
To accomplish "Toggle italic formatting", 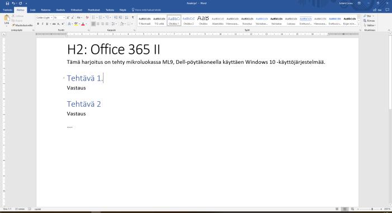I will (x=42, y=23).
